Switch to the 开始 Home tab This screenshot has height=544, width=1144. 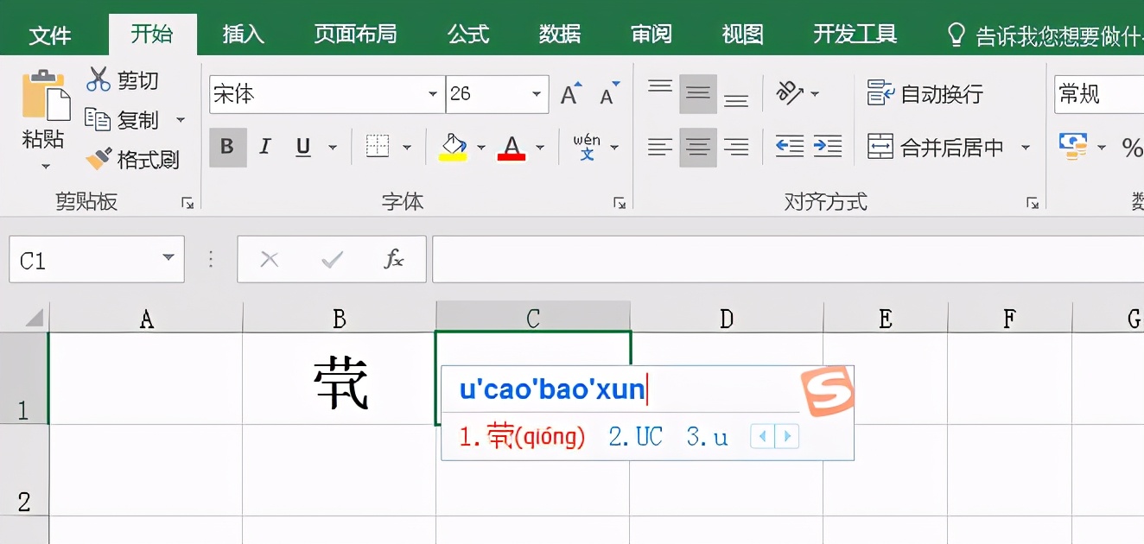tap(152, 35)
